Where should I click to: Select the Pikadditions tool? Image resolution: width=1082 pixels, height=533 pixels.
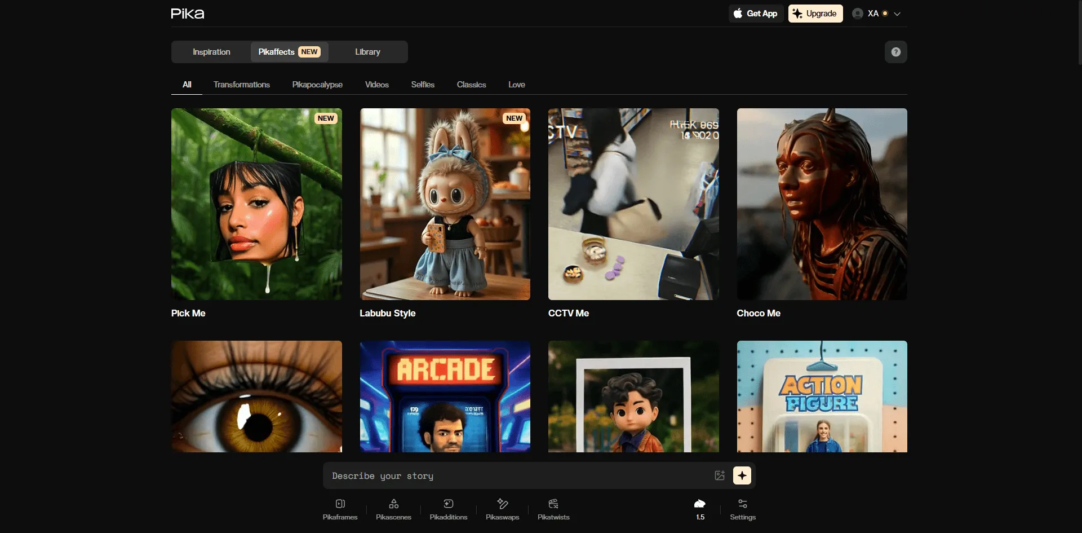point(448,509)
